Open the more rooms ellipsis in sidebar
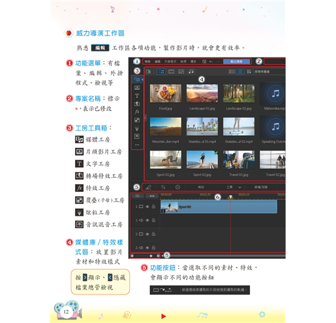 pyautogui.click(x=137, y=145)
